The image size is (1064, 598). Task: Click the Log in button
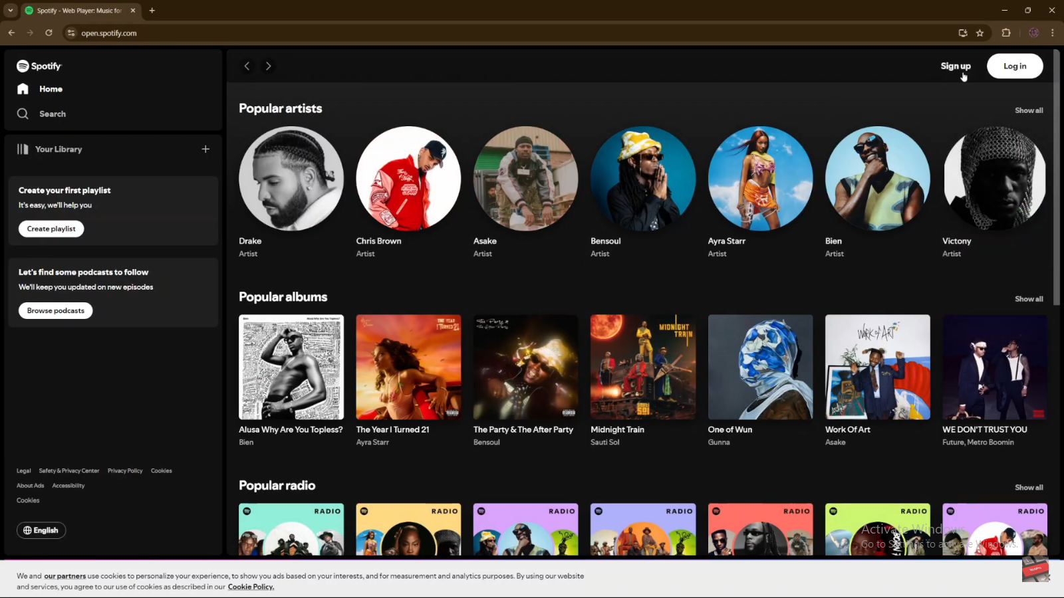(x=1015, y=66)
